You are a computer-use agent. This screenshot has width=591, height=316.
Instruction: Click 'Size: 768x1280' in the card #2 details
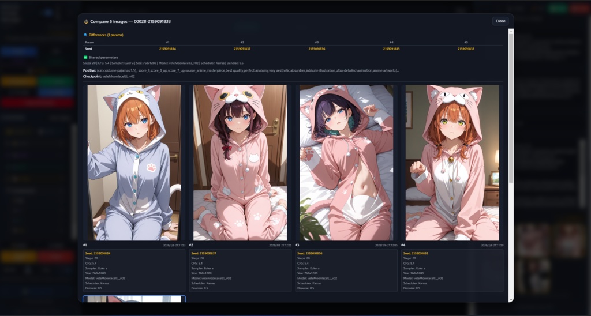[201, 273]
